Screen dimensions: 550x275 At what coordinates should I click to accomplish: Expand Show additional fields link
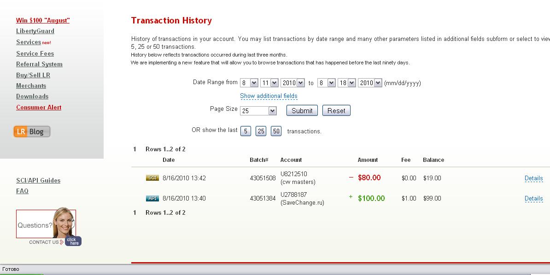pos(269,96)
